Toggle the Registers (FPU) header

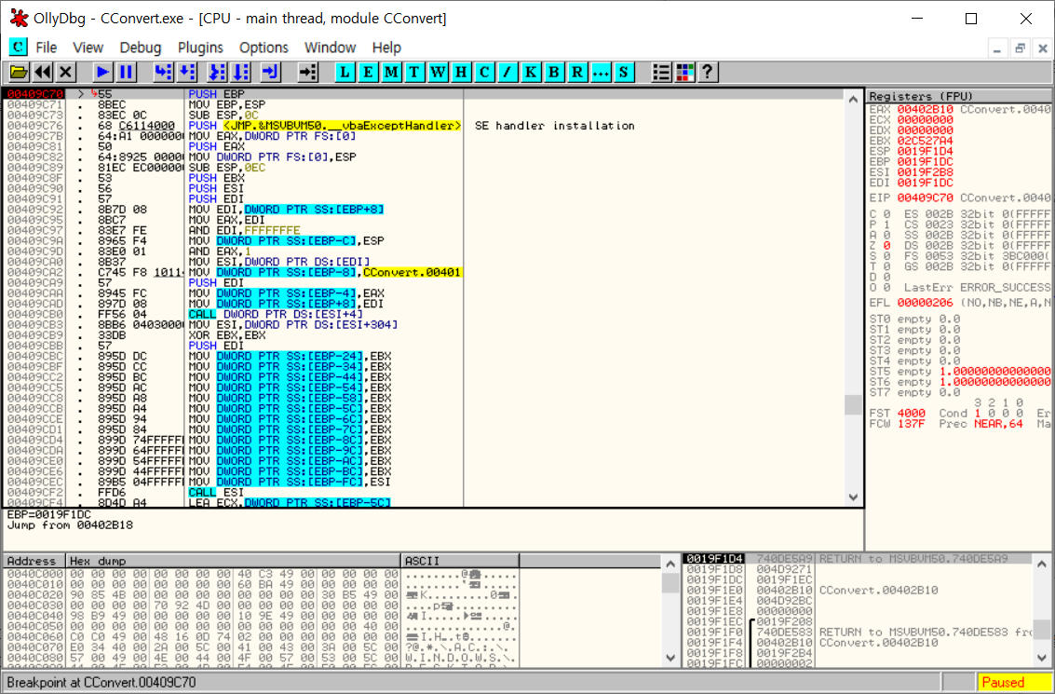(958, 96)
